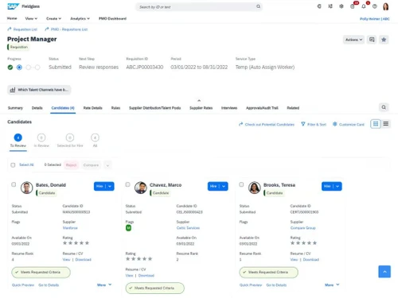This screenshot has width=398, height=298.
Task: Open the Approvals/Audit Trail tab
Action: (262, 108)
